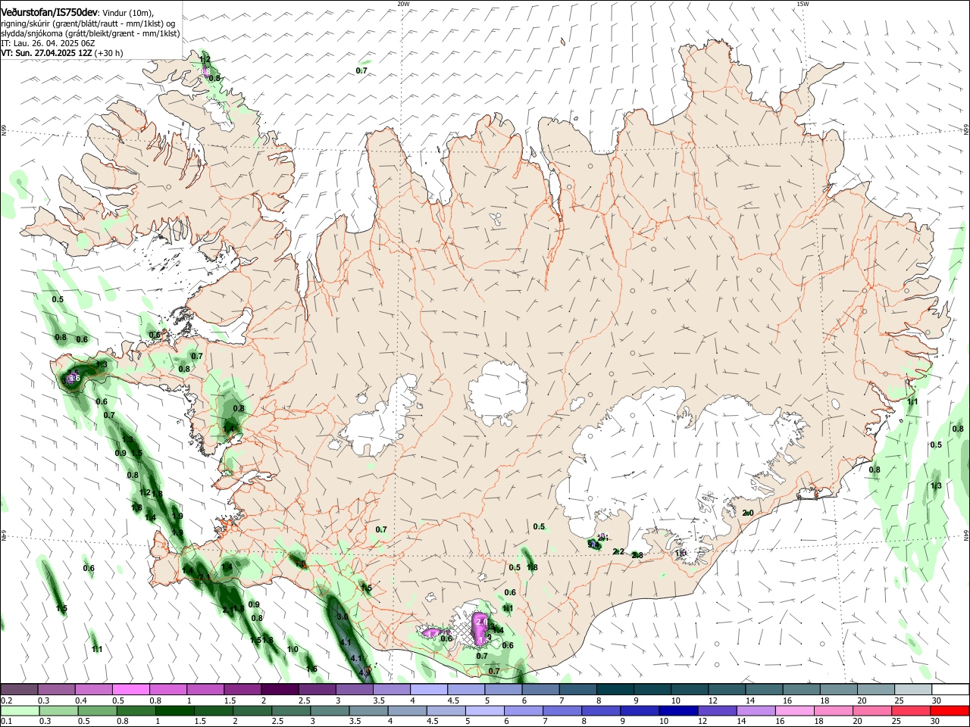Click the 15W longitude label
970x727 pixels.
[x=803, y=4]
